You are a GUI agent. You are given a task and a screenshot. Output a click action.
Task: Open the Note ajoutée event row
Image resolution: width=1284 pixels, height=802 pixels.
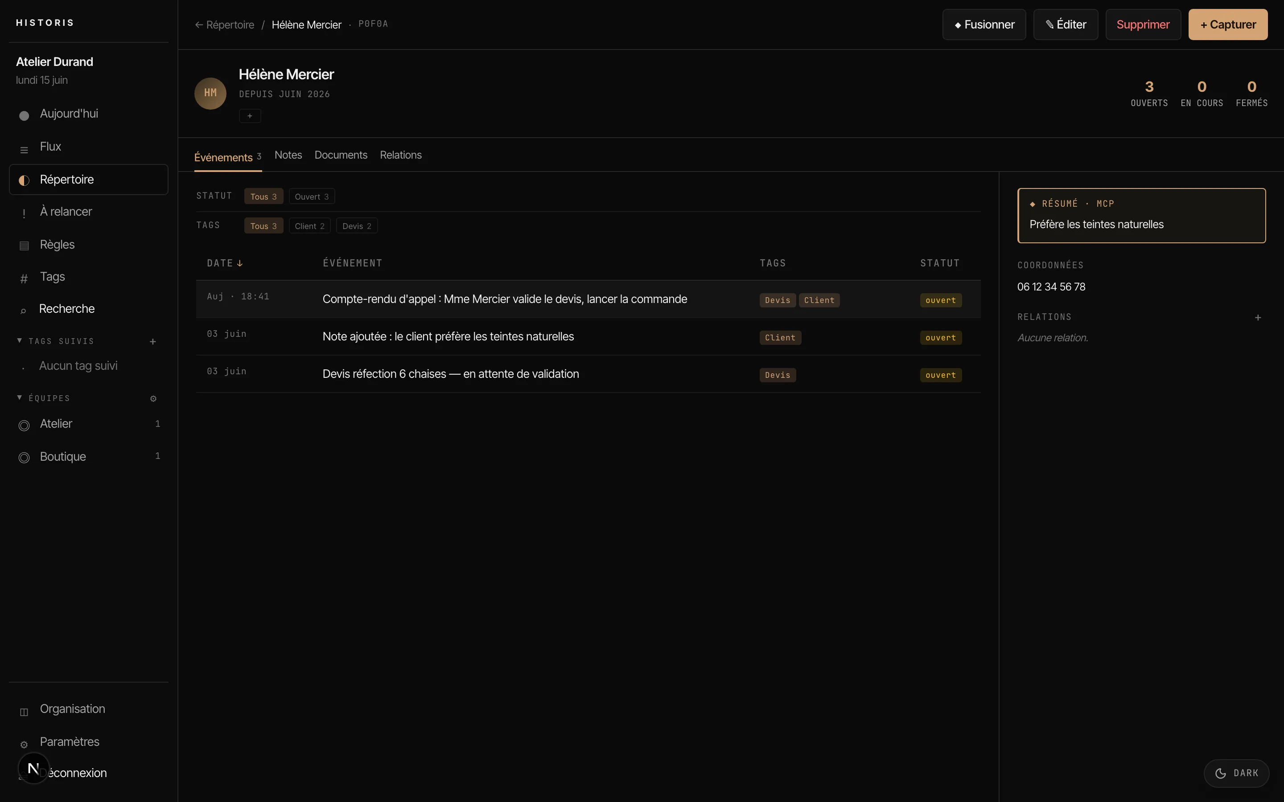(x=588, y=337)
